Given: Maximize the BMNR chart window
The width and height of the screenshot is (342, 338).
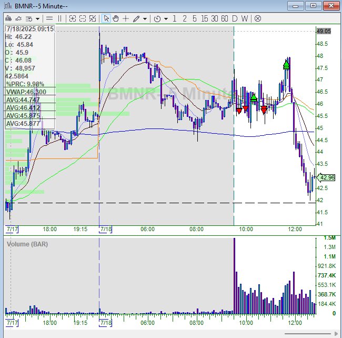Looking at the screenshot, I should 313,6.
